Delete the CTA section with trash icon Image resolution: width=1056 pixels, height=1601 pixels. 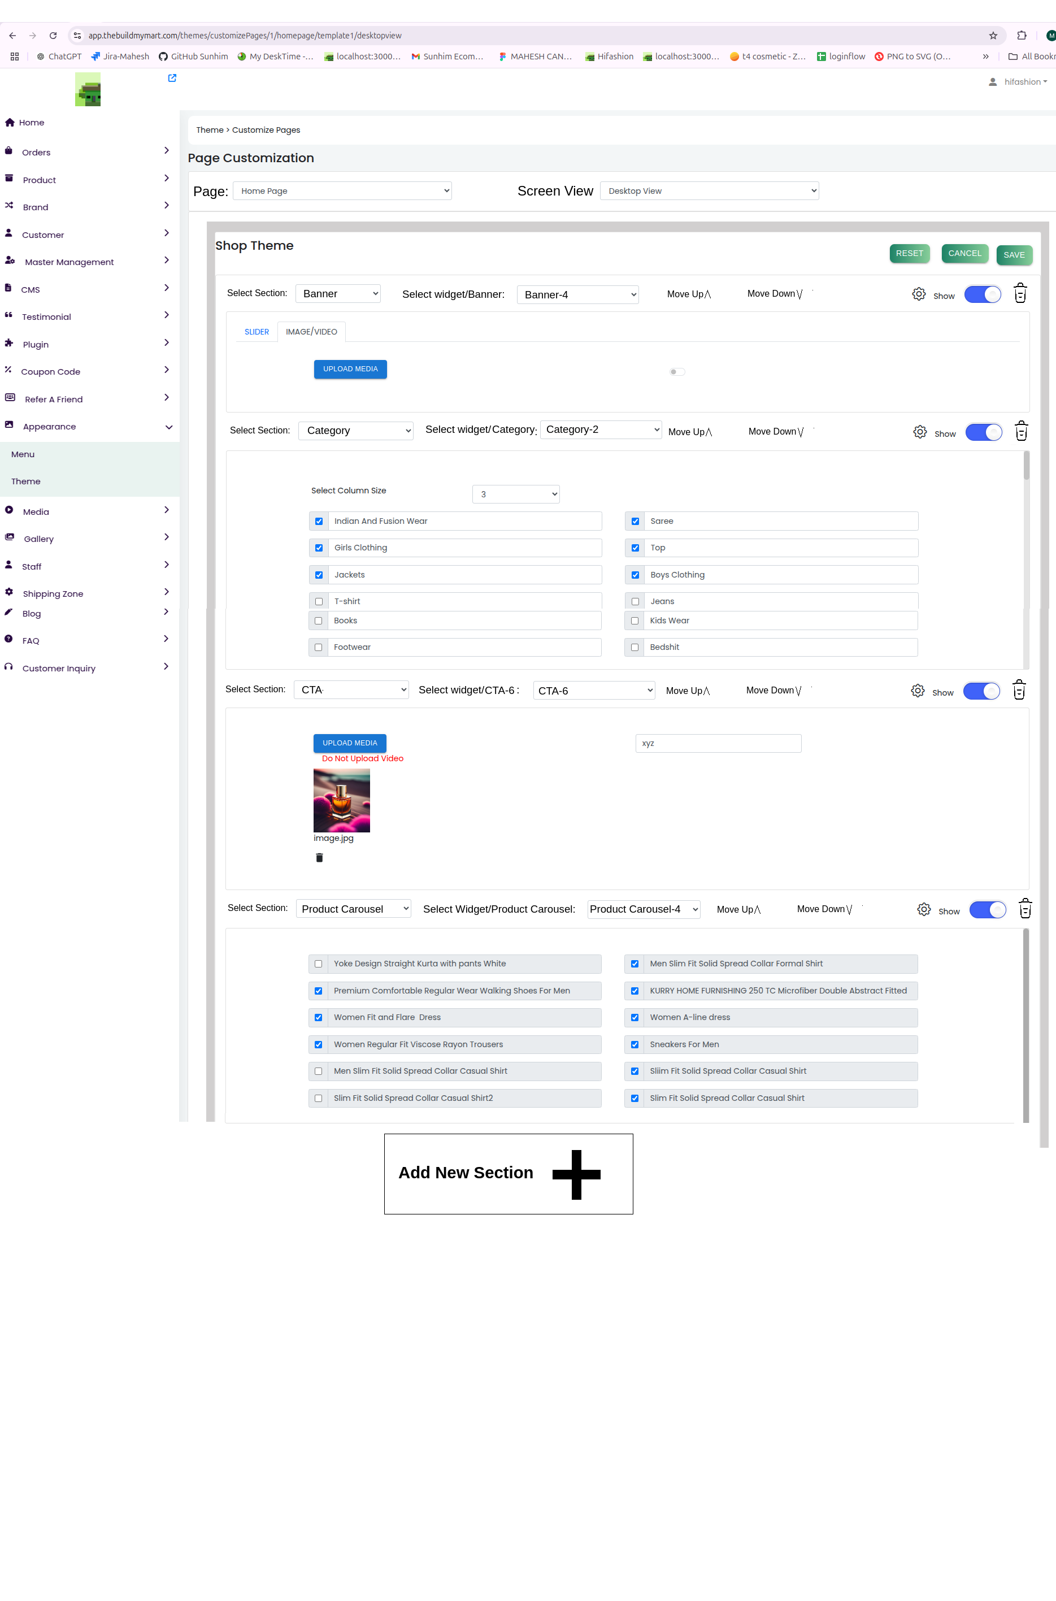(1018, 691)
